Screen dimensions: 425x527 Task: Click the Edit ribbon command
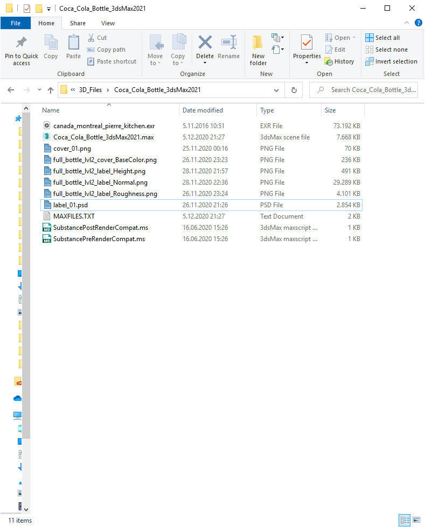[x=336, y=50]
